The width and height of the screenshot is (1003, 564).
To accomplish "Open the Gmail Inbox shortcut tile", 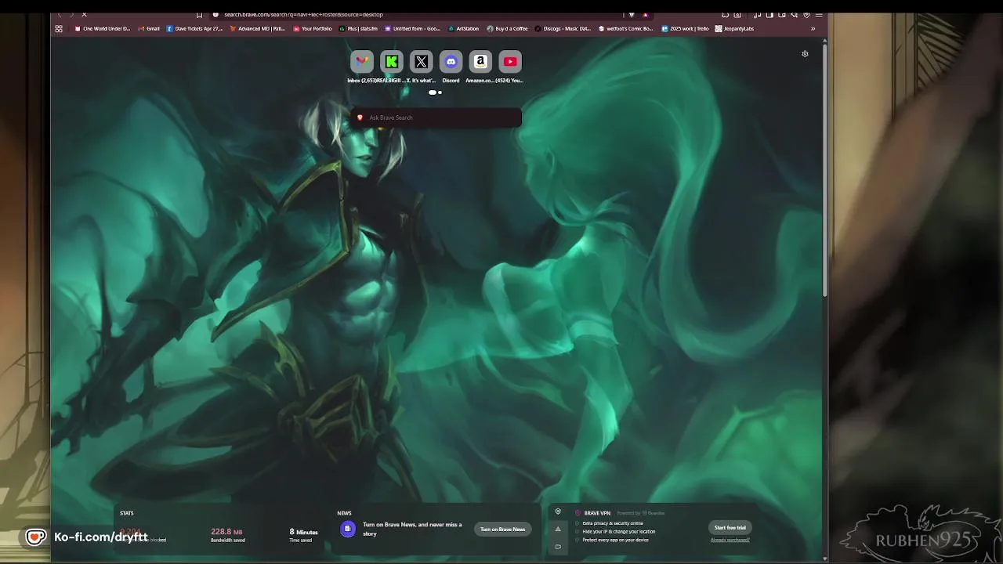I will (362, 62).
